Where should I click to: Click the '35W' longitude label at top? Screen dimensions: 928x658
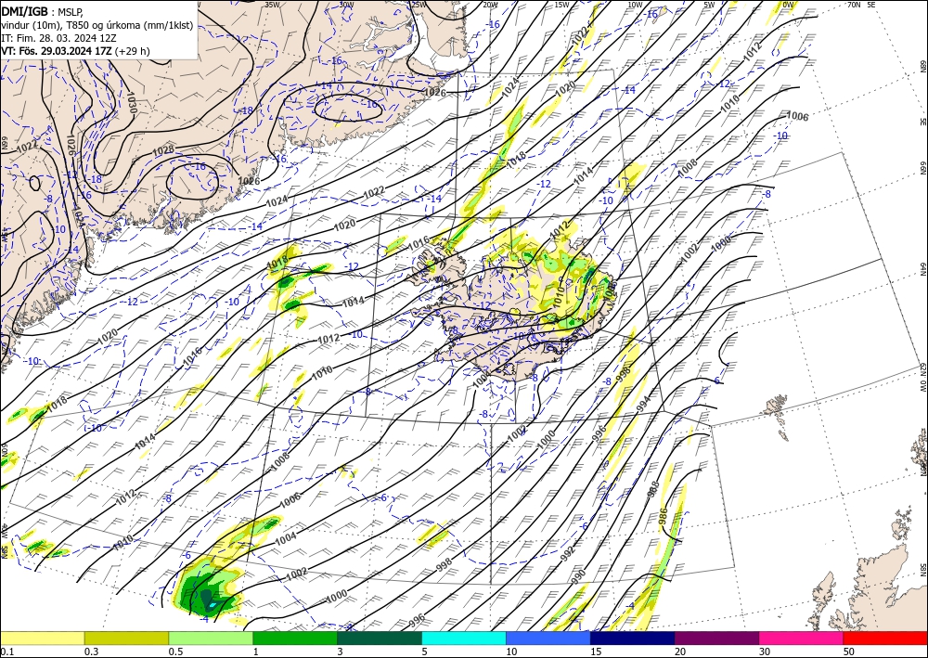click(x=272, y=5)
